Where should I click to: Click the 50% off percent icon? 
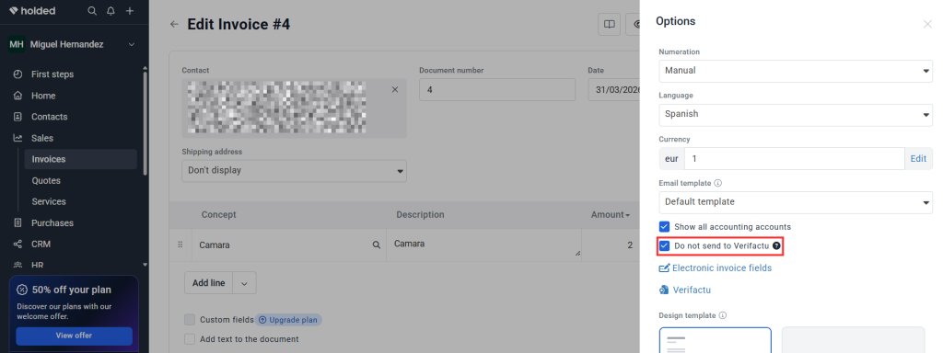(x=22, y=290)
